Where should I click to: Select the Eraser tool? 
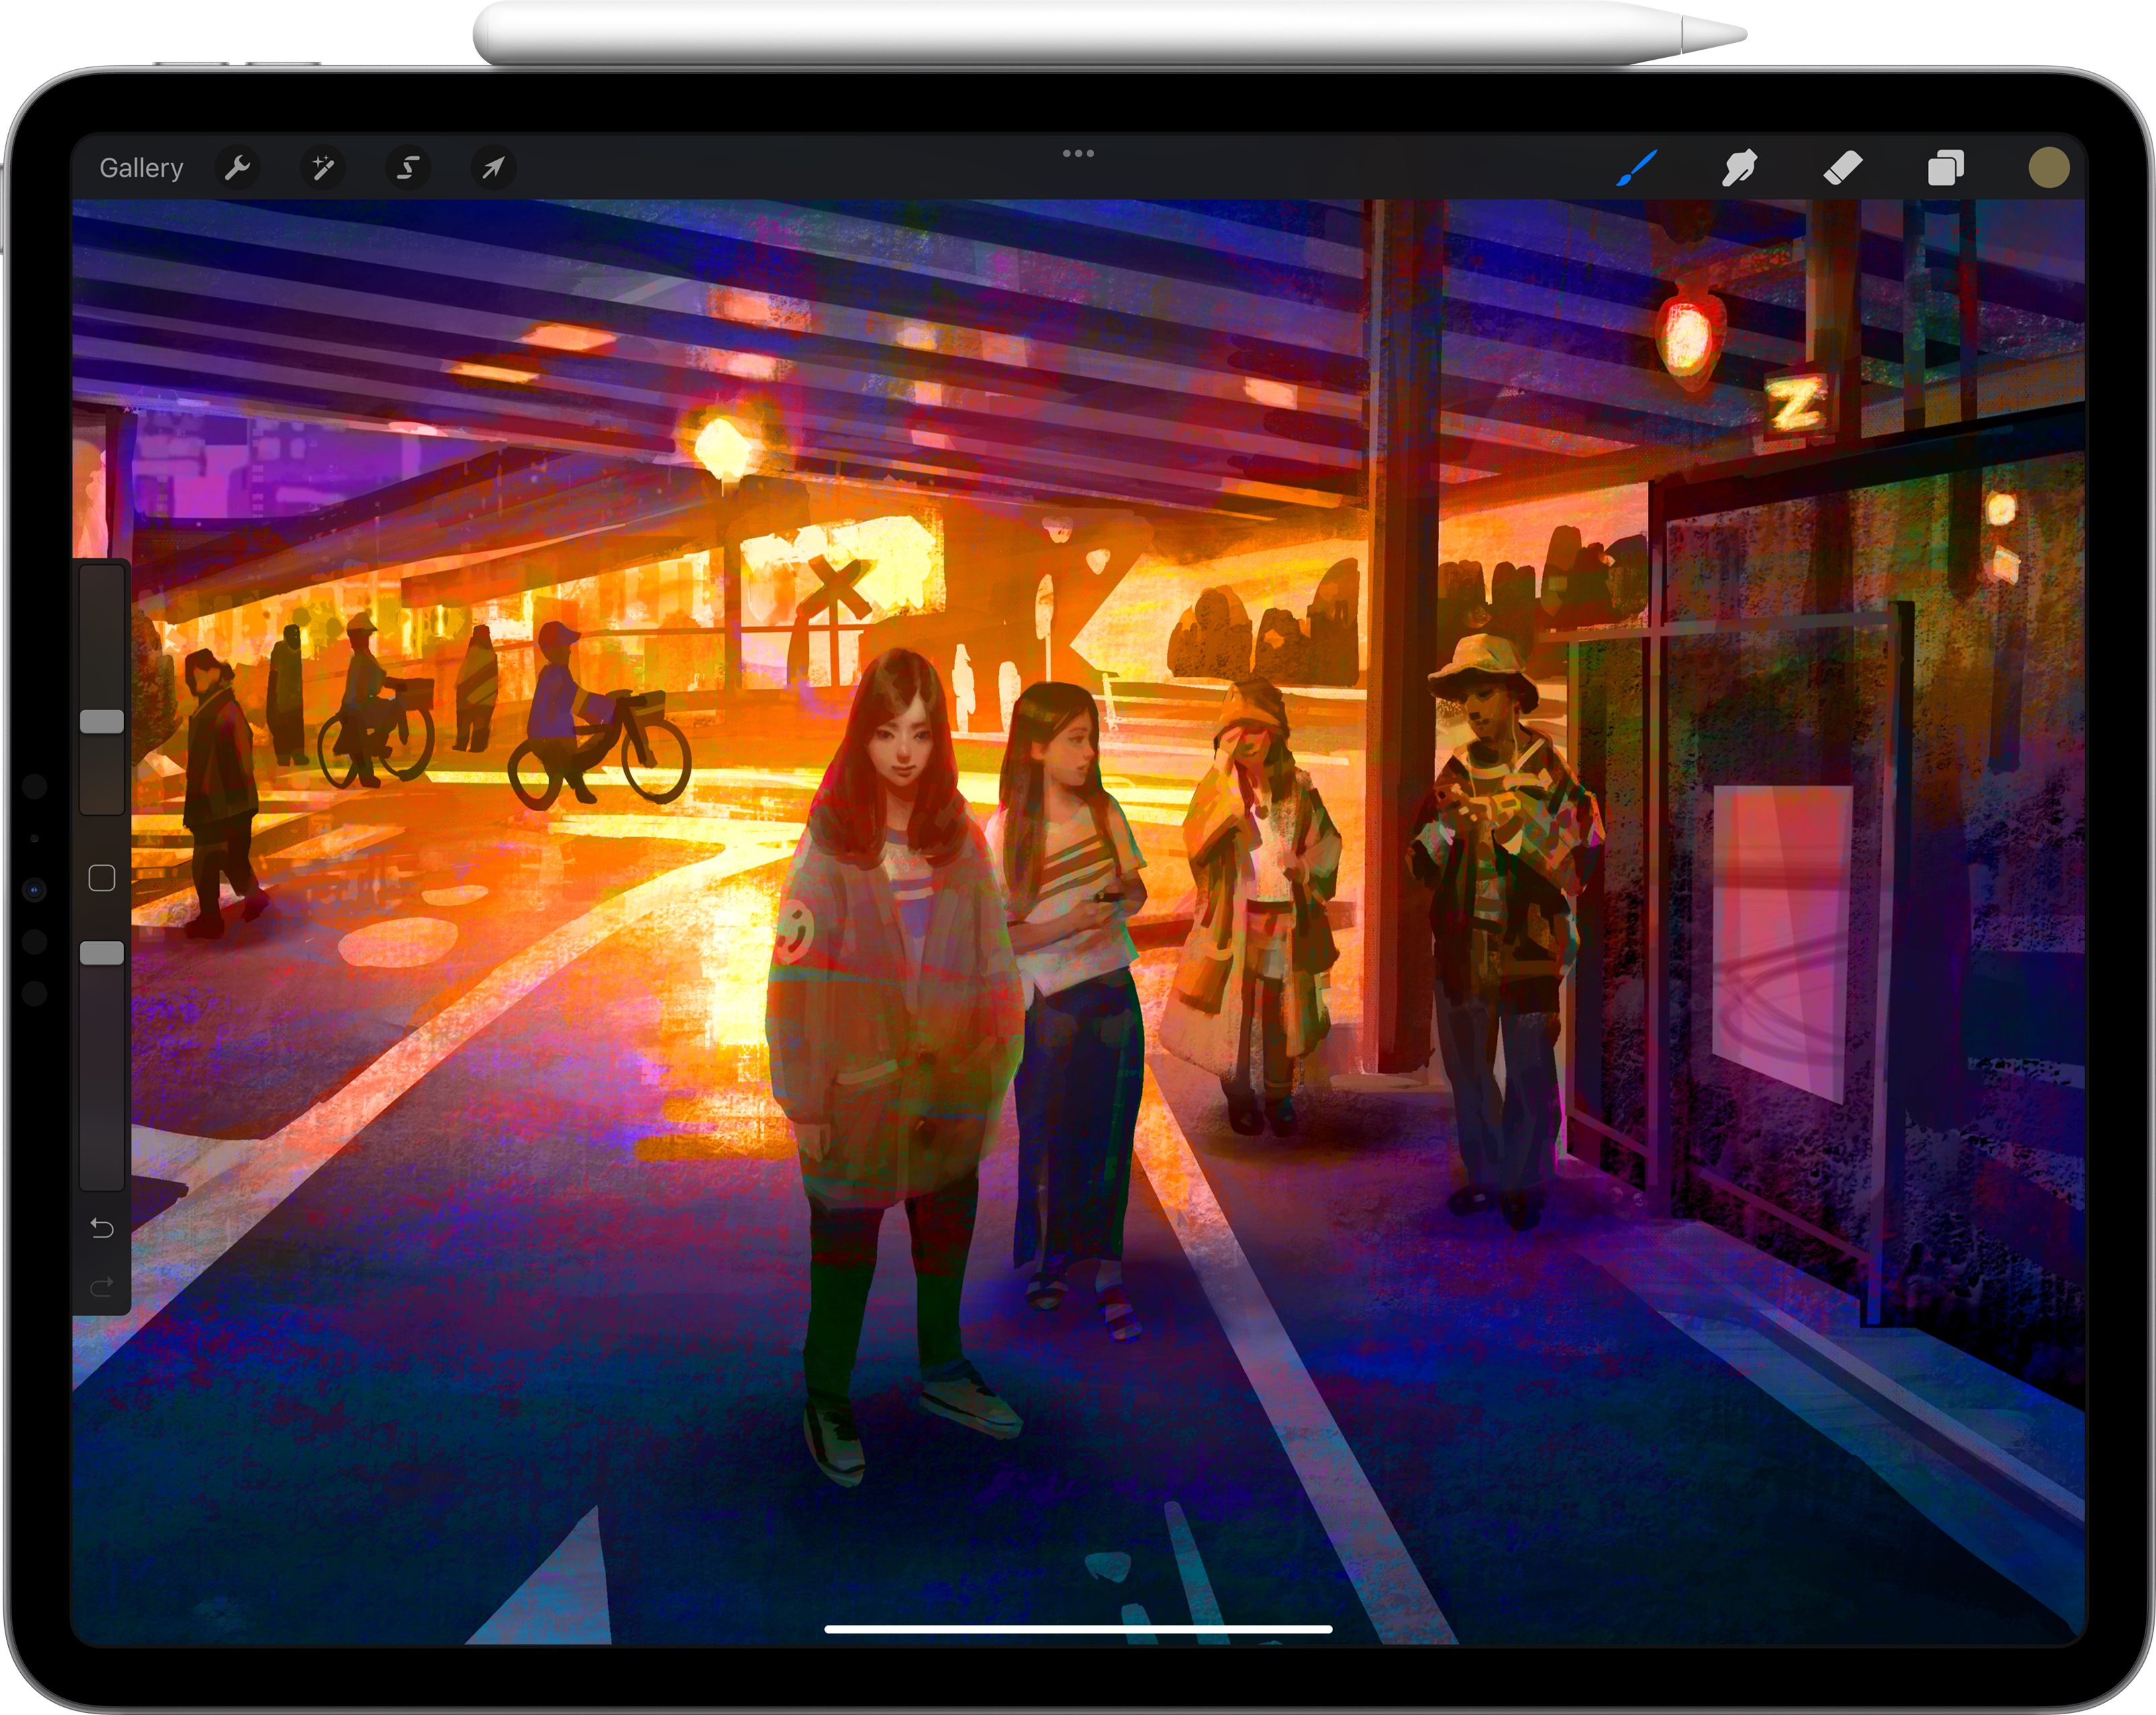(1842, 167)
